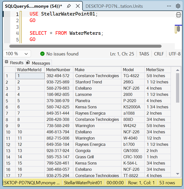The image size is (184, 189).
Task: Select meter number 208-428-308
Action: [x=59, y=119]
